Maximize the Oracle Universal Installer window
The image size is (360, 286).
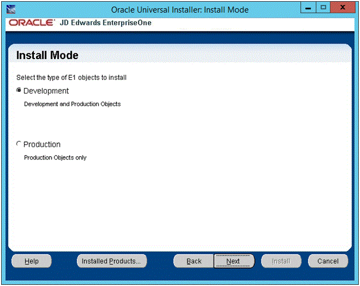pyautogui.click(x=323, y=7)
